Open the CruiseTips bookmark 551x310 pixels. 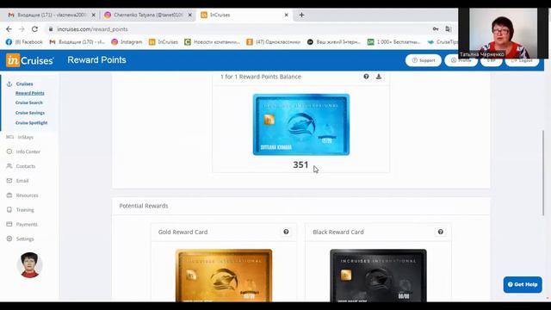click(443, 42)
